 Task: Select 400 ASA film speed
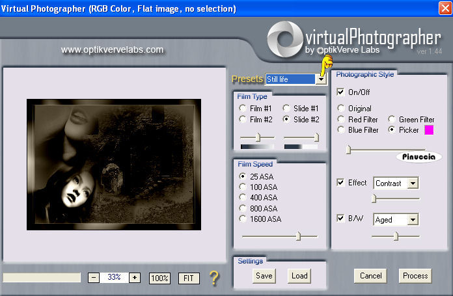coord(243,197)
